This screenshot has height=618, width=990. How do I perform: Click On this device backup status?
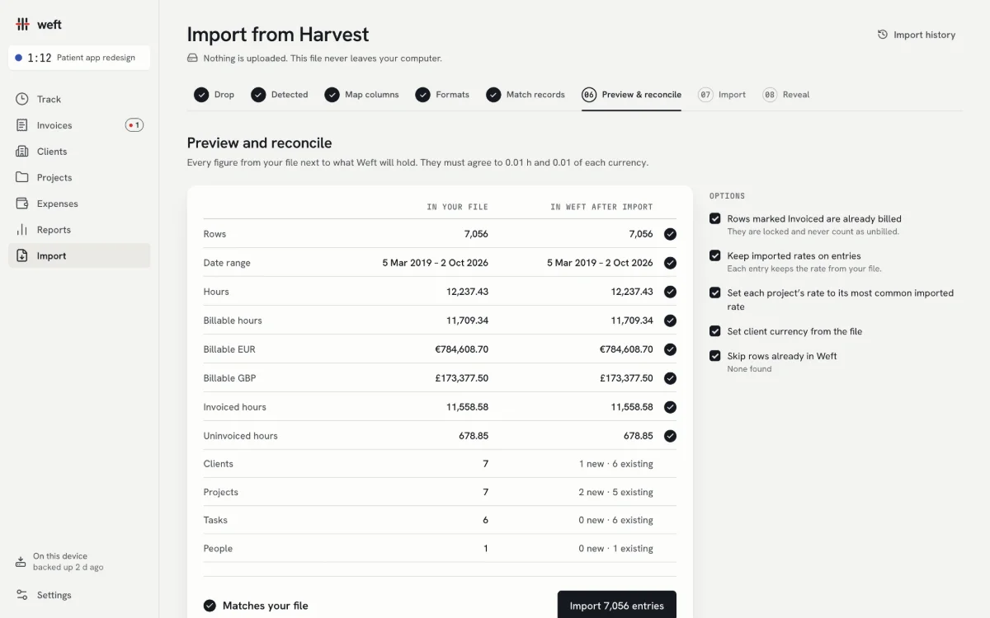pos(79,562)
